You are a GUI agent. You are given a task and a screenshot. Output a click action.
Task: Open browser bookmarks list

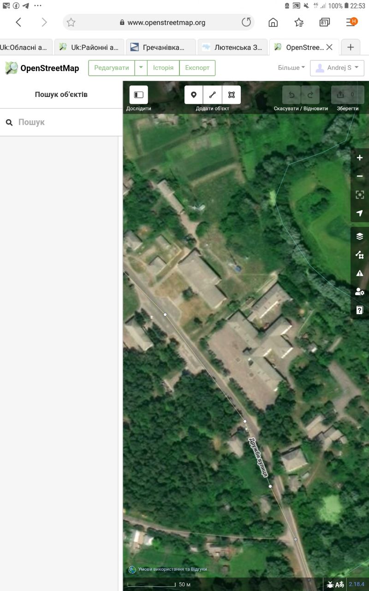[x=299, y=22]
